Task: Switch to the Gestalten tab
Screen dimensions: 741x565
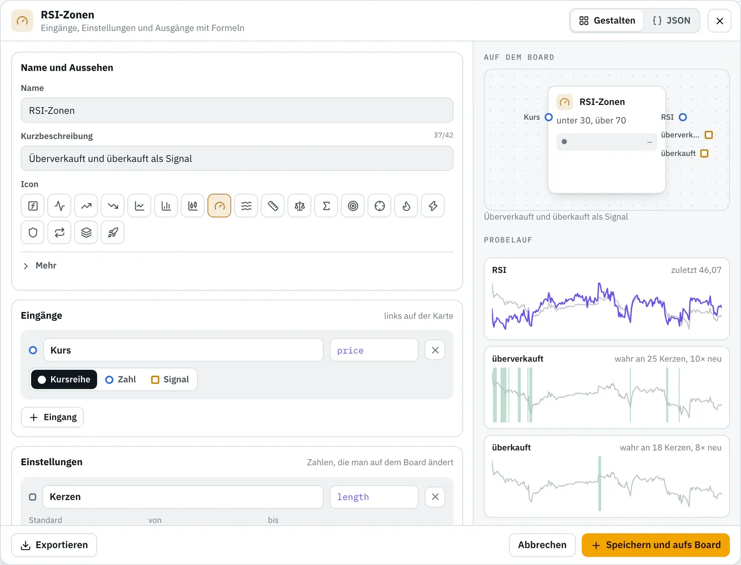Action: (x=607, y=21)
